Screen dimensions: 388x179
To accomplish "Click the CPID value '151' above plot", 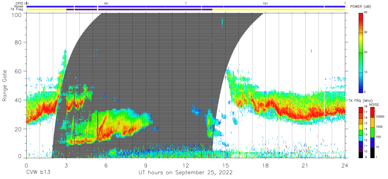I will (x=265, y=3).
